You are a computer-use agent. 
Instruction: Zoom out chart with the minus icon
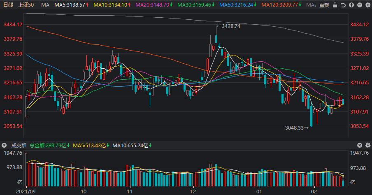(360, 5)
